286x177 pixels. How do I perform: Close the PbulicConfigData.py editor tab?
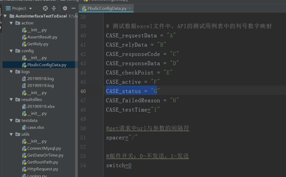[130, 8]
